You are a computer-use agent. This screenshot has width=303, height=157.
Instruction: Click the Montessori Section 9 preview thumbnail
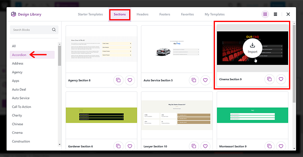(x=252, y=115)
